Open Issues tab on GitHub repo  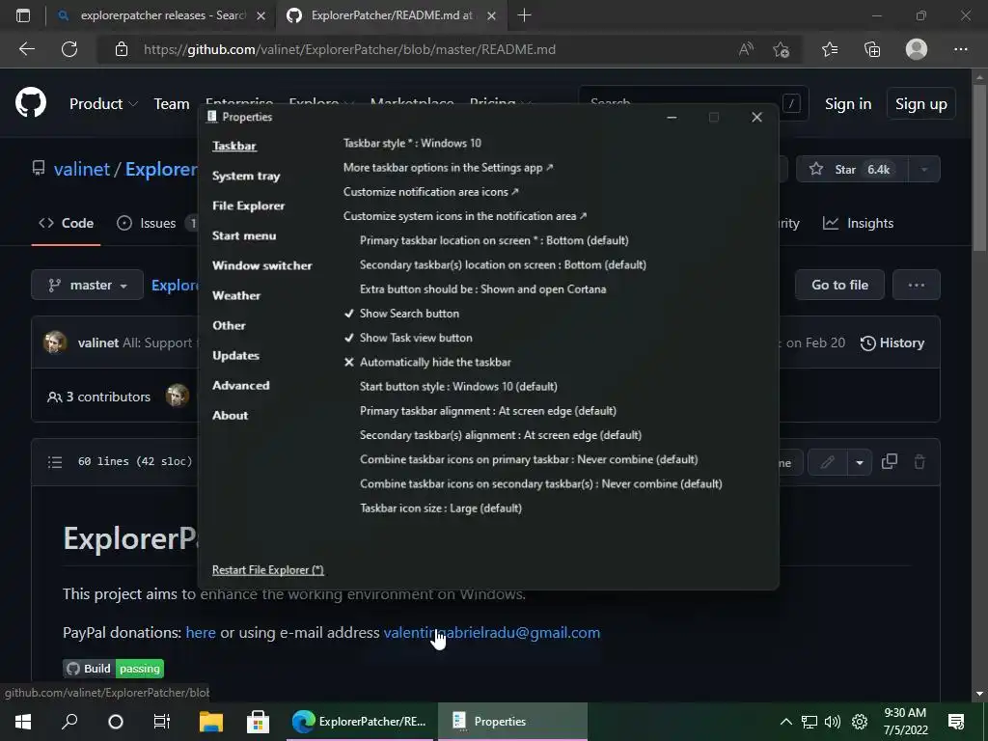tap(157, 223)
